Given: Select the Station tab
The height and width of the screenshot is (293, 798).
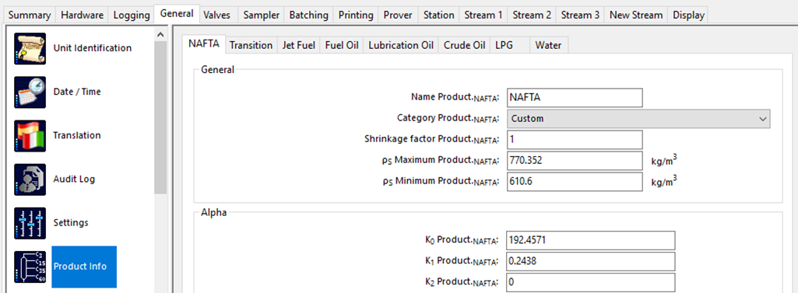Looking at the screenshot, I should coord(438,16).
